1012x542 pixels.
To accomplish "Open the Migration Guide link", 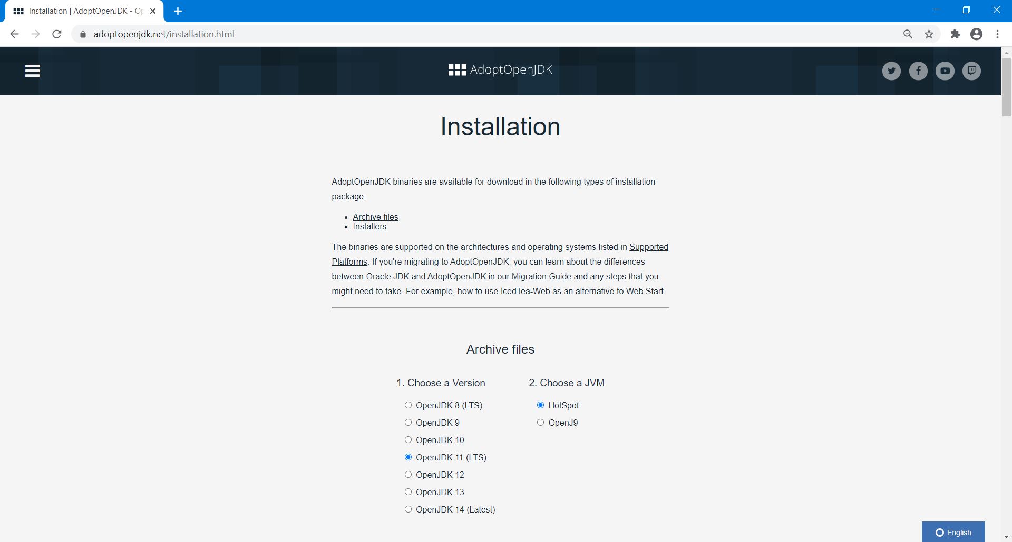I will click(541, 276).
